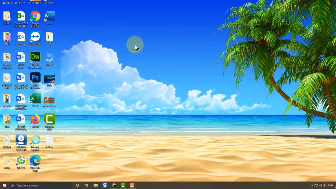Image resolution: width=336 pixels, height=189 pixels.
Task: Open network status in system tray
Action: [x=316, y=185]
